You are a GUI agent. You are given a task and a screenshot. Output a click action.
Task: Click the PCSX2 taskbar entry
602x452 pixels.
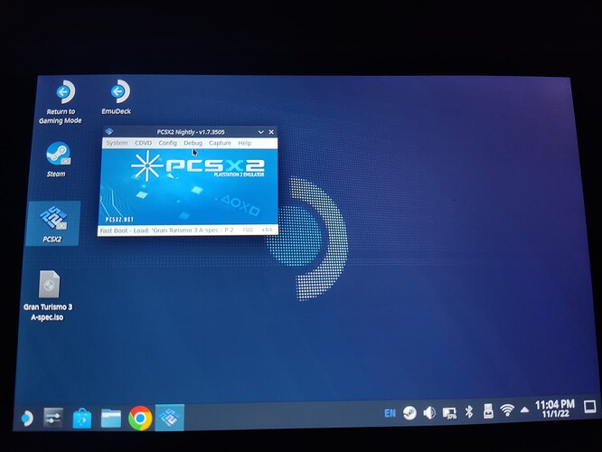pos(169,417)
